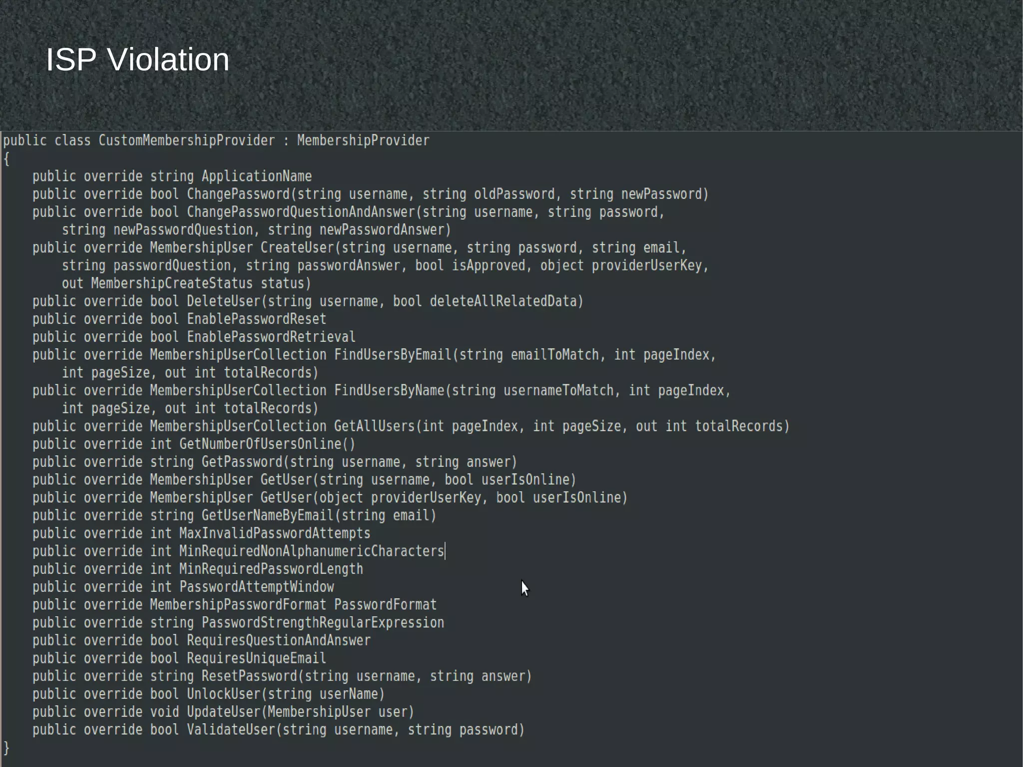
Task: Click the MinRequiredPasswordLength property line
Action: tap(198, 569)
